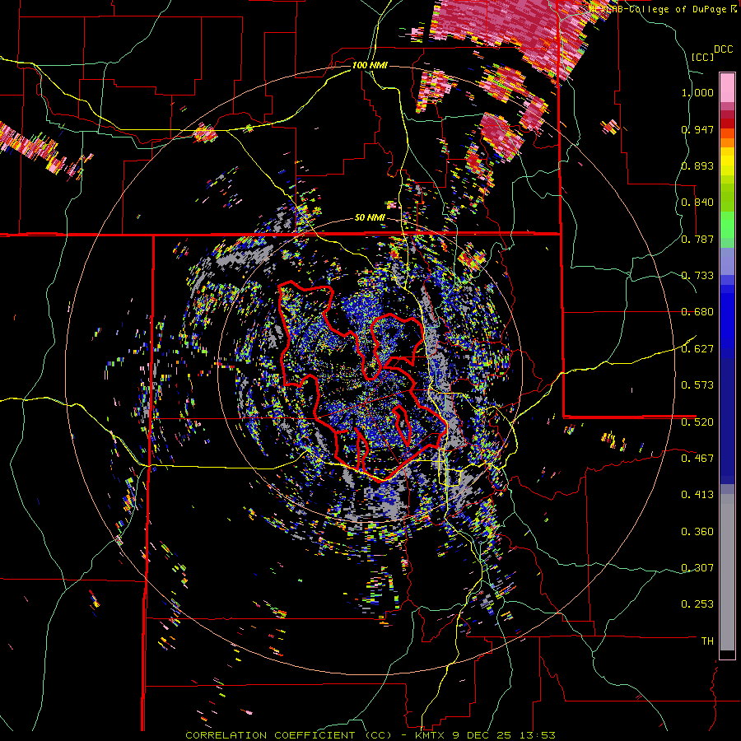
Task: Click the 0.840 scale label
Action: point(697,203)
